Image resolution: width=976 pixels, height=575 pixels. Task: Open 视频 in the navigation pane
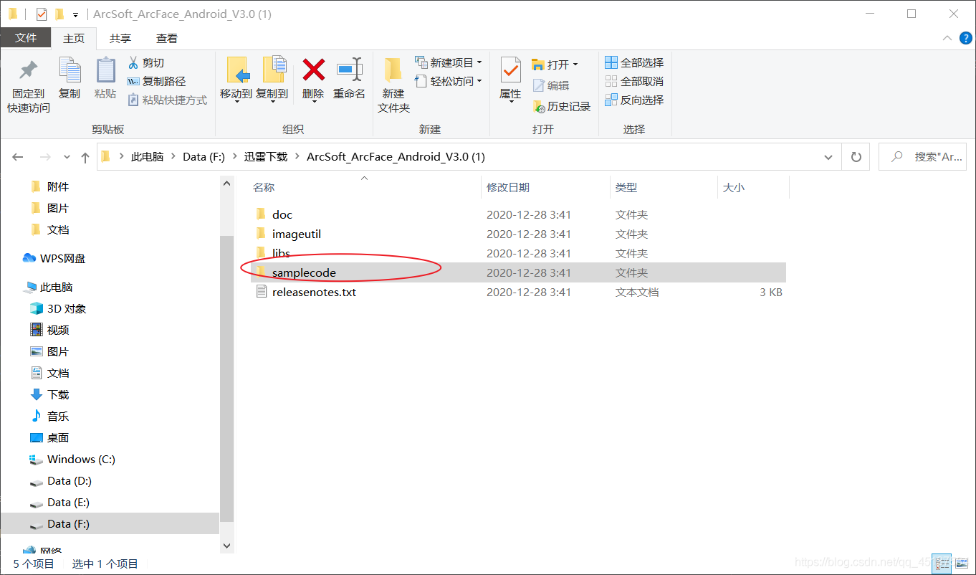click(x=49, y=330)
